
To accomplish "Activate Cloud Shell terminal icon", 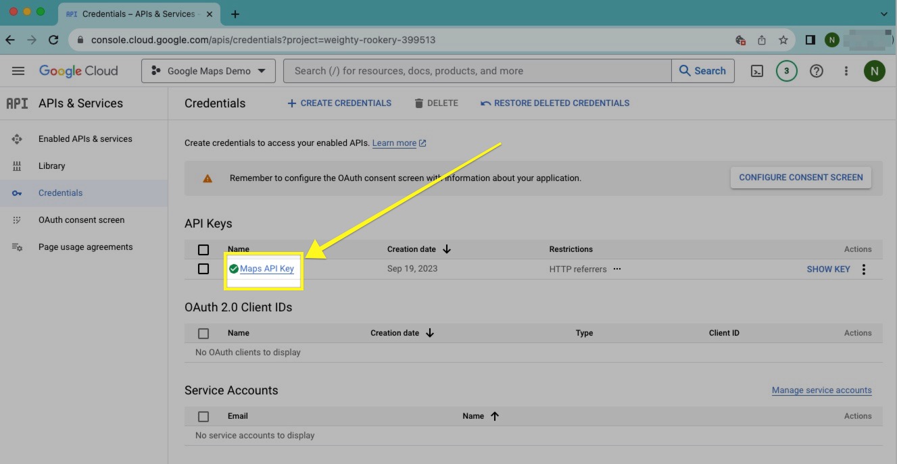I will (x=757, y=71).
